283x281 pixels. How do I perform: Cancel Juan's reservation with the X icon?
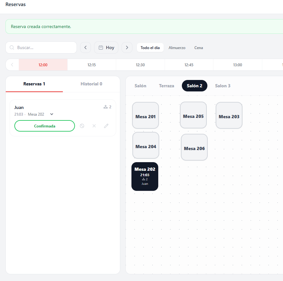94,126
